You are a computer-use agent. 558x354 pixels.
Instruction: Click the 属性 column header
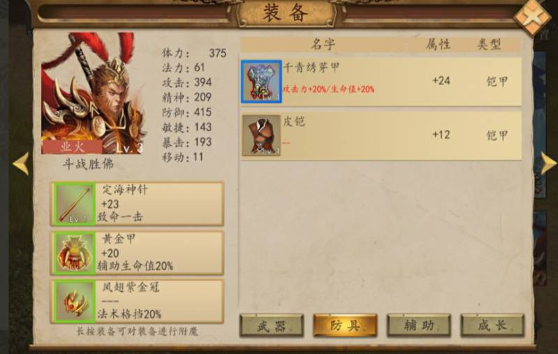click(438, 45)
